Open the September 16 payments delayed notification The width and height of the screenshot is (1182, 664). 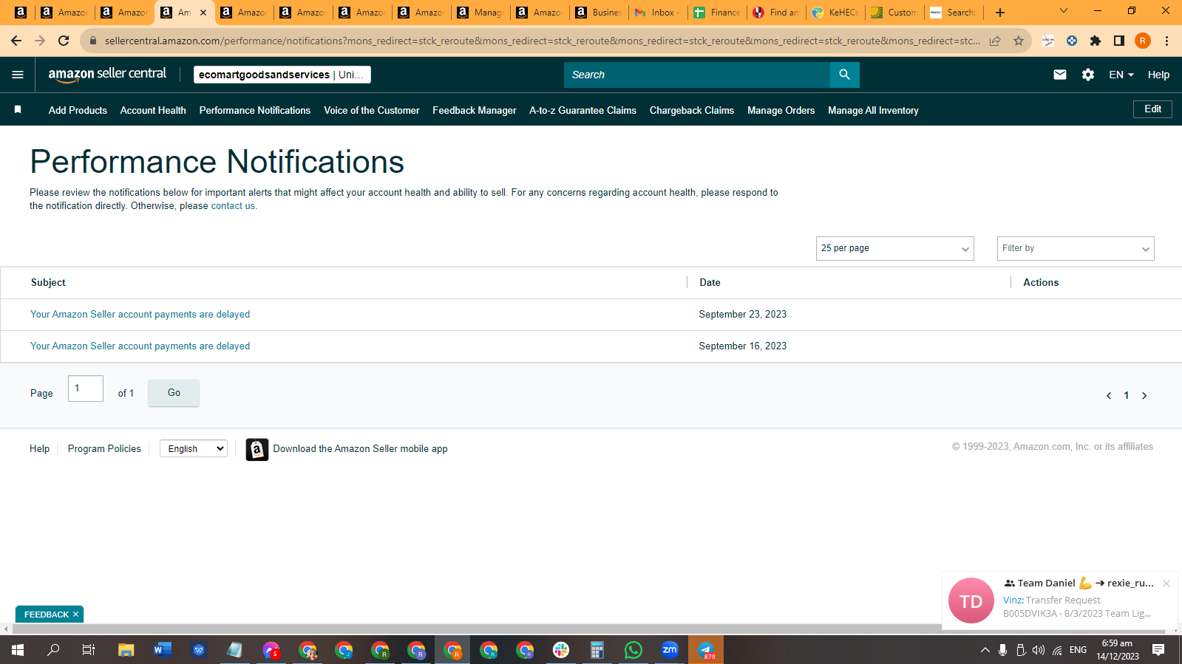[140, 346]
